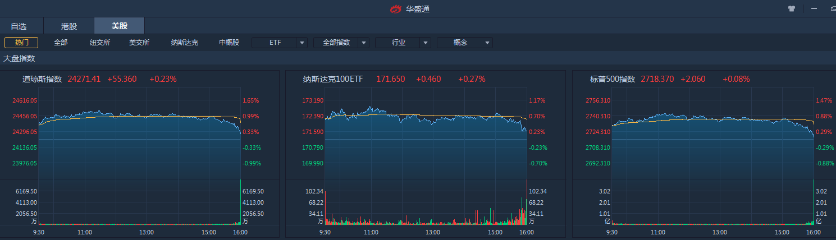Click the 大盘指数 section header
The image size is (836, 240).
(x=19, y=58)
